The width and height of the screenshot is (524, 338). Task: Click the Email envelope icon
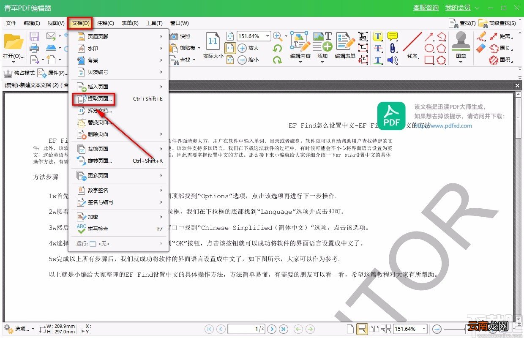(x=51, y=36)
